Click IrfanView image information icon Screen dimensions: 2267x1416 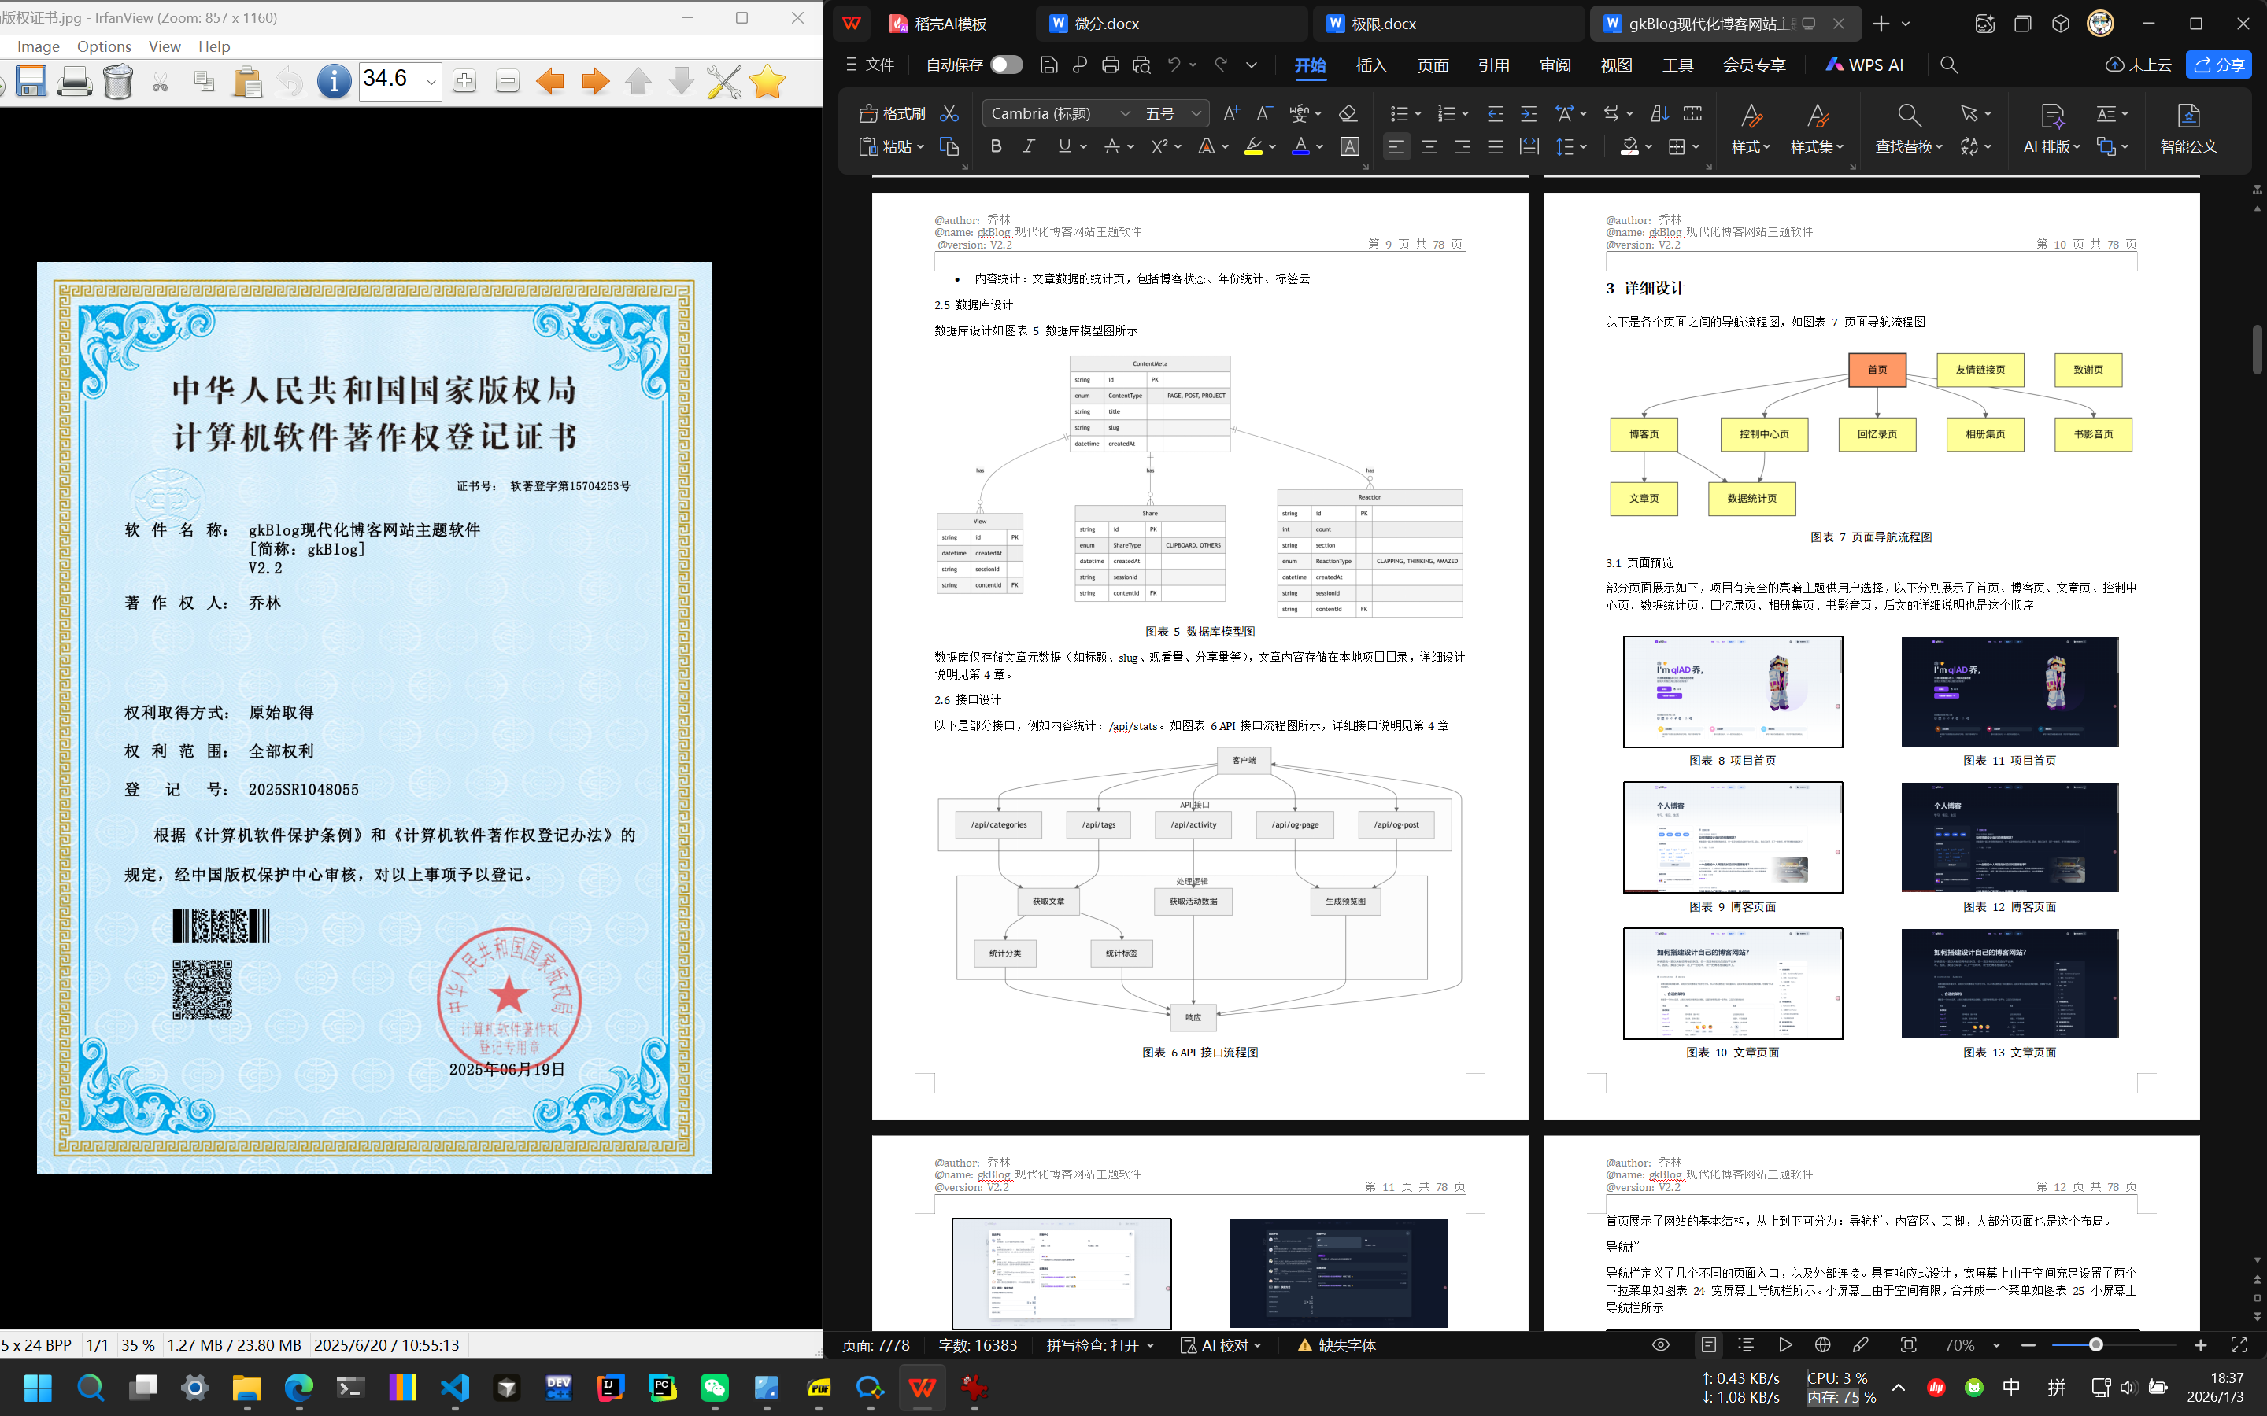pyautogui.click(x=334, y=83)
